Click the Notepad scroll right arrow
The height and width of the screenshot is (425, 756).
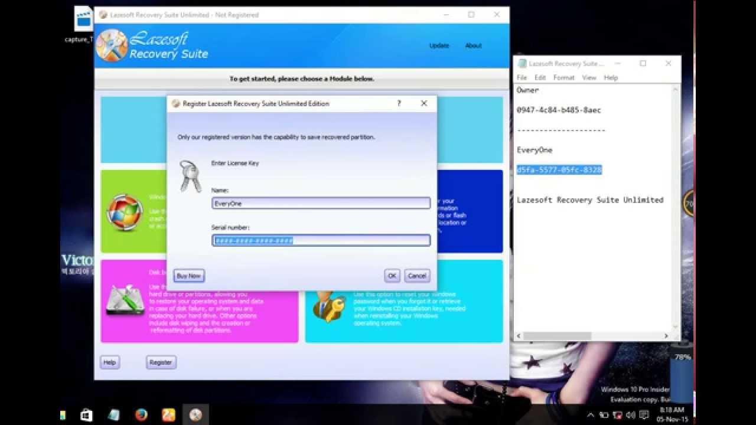coord(666,336)
